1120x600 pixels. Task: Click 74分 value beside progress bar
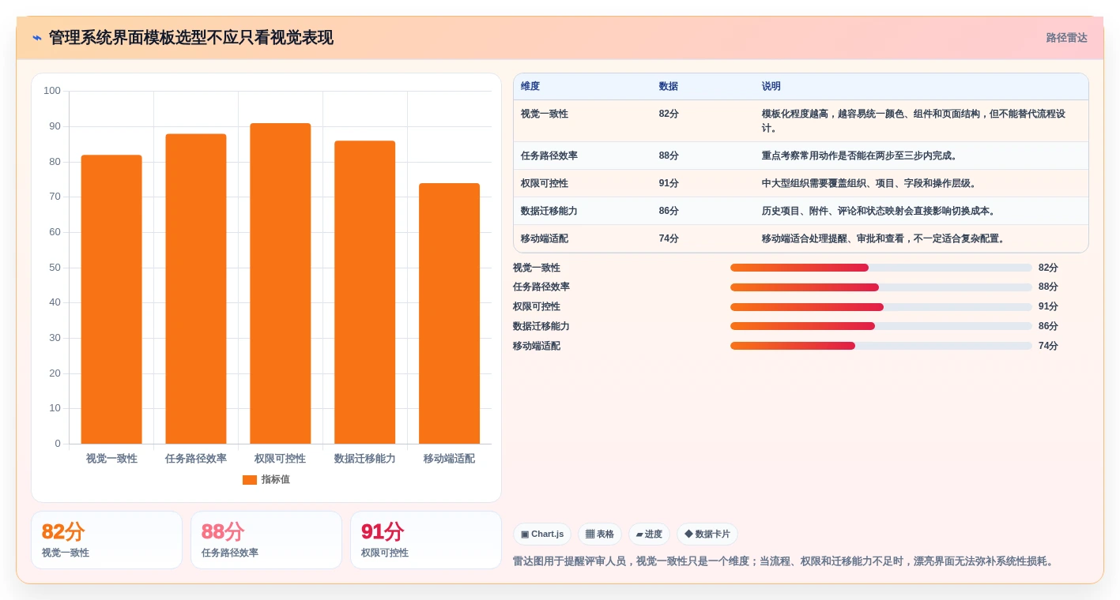point(1048,346)
